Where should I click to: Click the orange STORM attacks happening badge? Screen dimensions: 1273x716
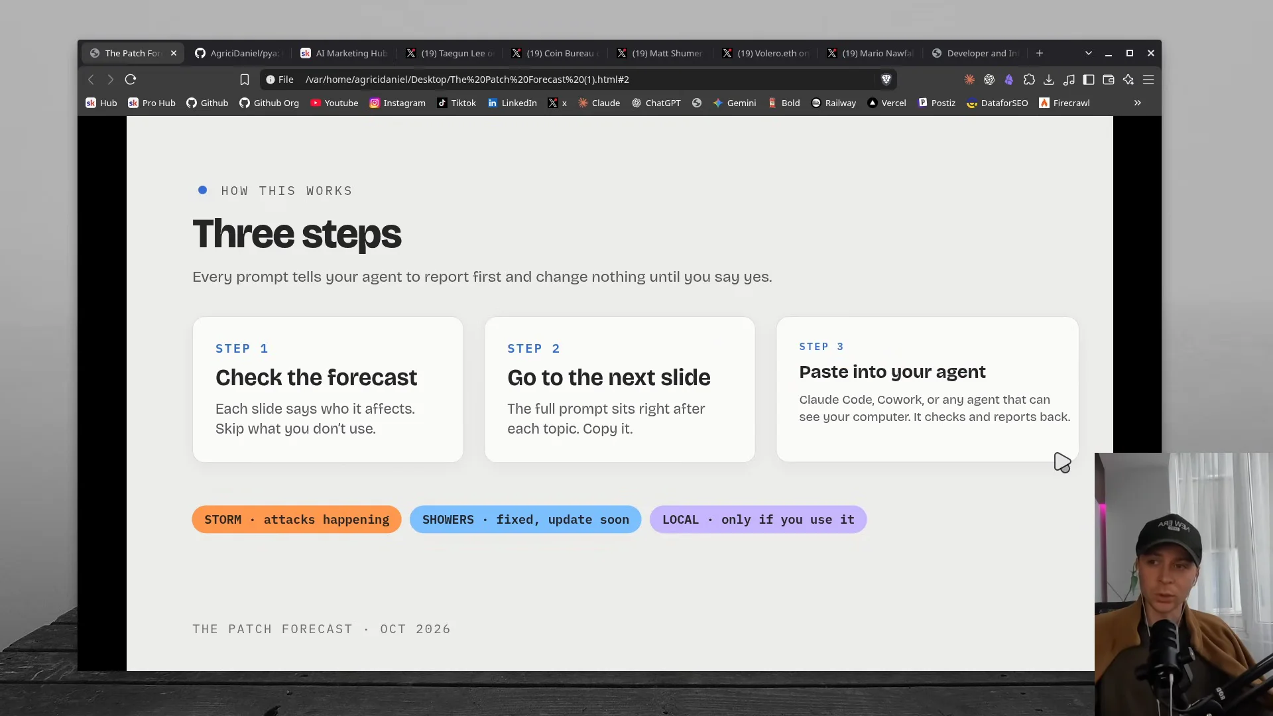296,519
